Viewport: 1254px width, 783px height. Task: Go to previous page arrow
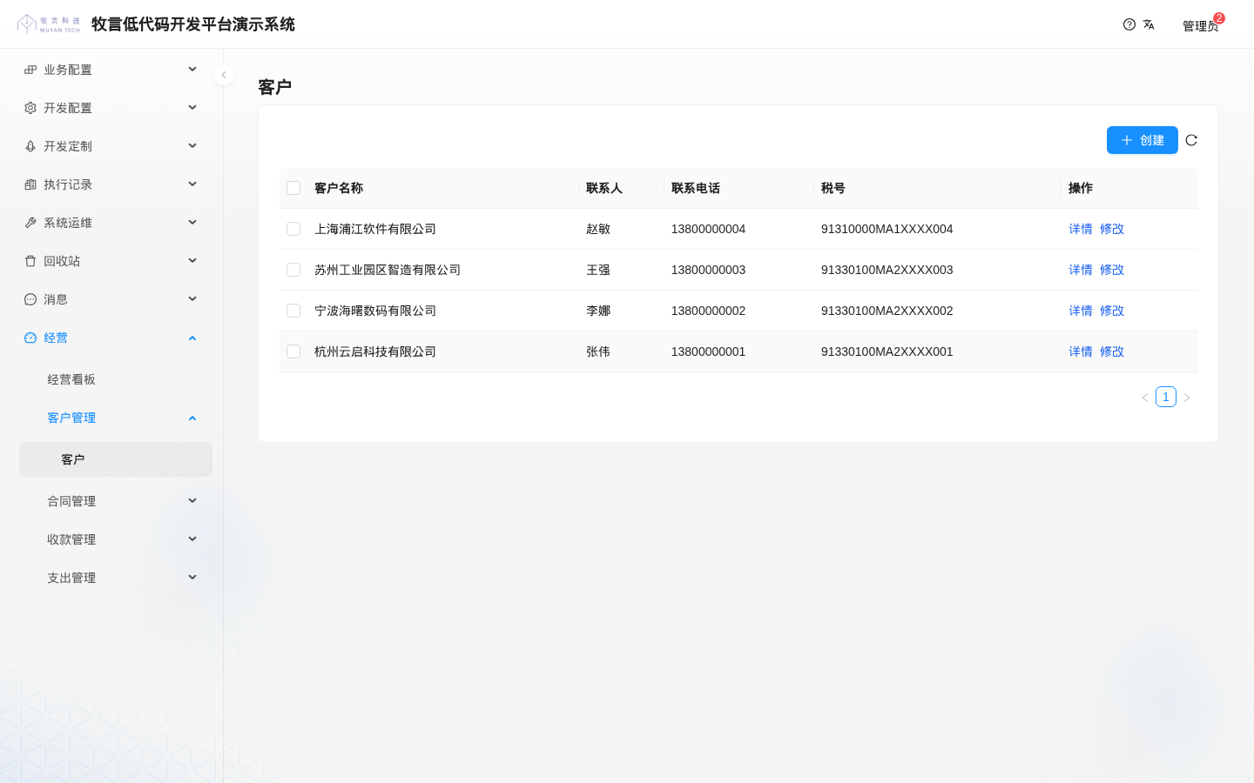pos(1145,398)
